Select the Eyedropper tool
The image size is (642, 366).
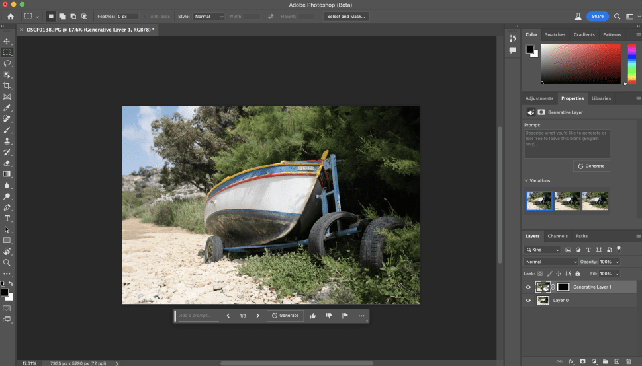[7, 108]
